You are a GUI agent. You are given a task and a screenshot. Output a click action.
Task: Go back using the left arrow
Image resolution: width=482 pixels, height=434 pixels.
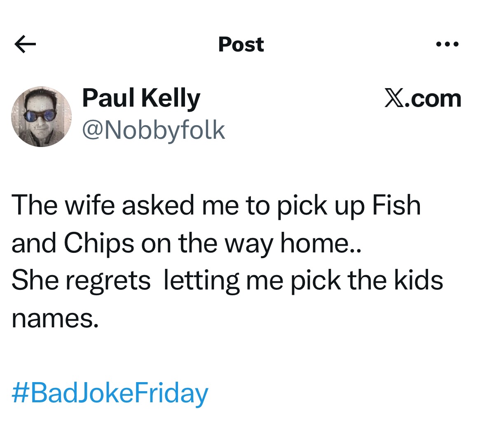point(25,44)
